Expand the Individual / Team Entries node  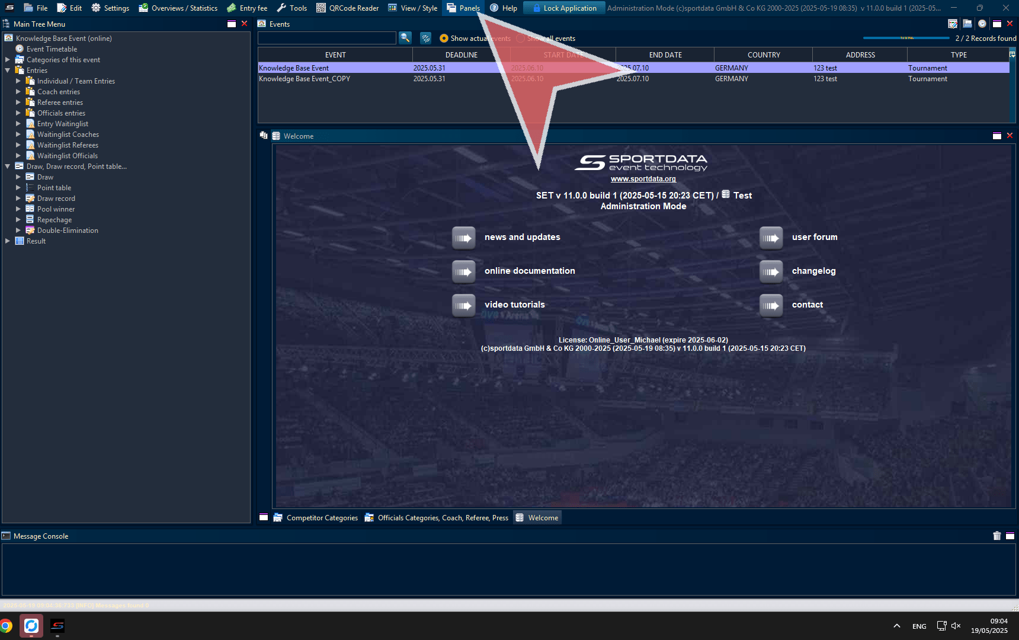[18, 81]
